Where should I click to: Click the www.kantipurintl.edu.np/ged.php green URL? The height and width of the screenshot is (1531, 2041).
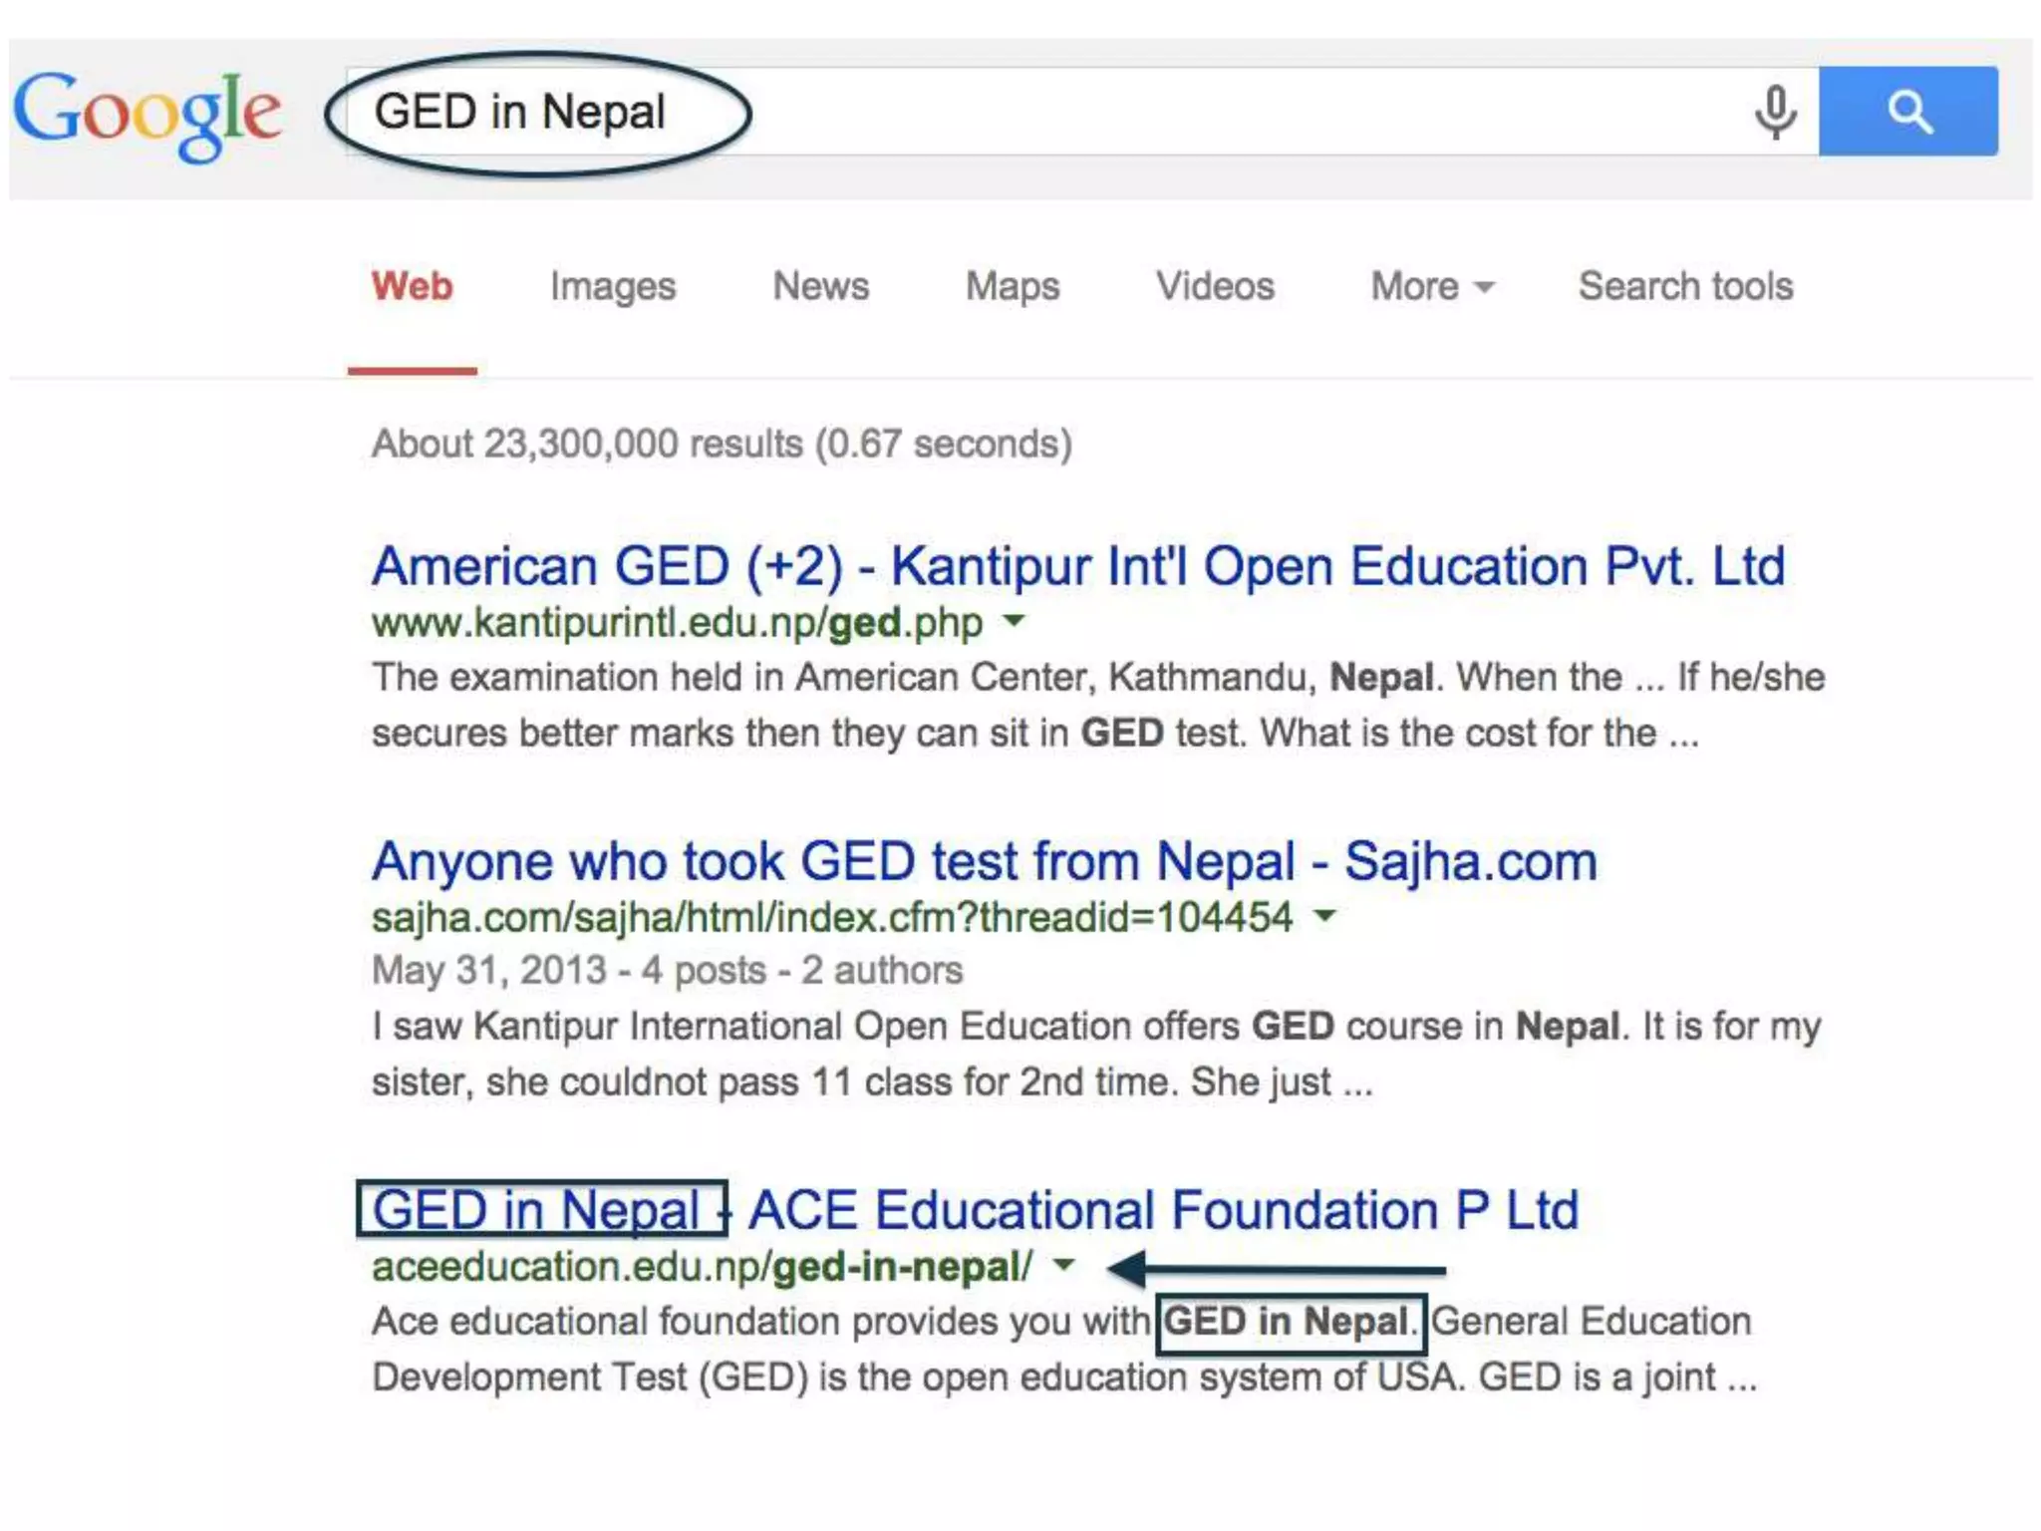point(678,623)
